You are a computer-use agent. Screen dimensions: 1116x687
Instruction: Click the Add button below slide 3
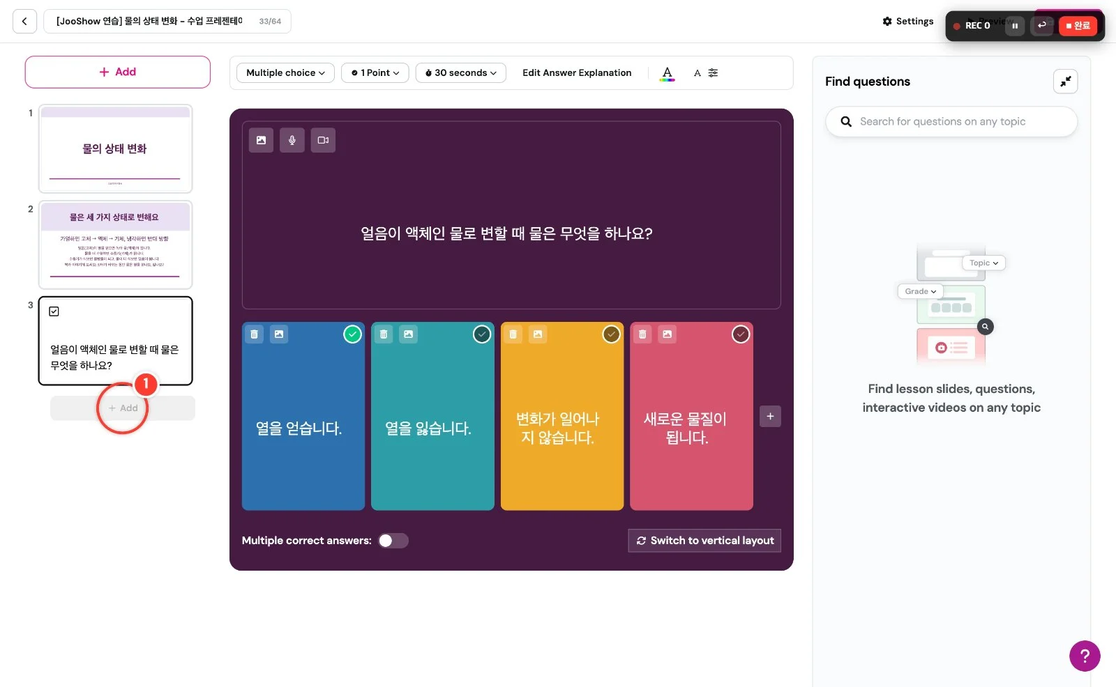pyautogui.click(x=123, y=408)
